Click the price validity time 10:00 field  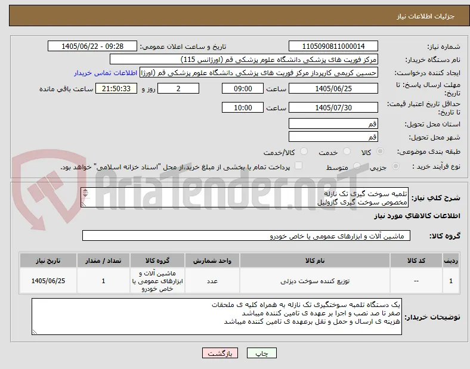243,107
